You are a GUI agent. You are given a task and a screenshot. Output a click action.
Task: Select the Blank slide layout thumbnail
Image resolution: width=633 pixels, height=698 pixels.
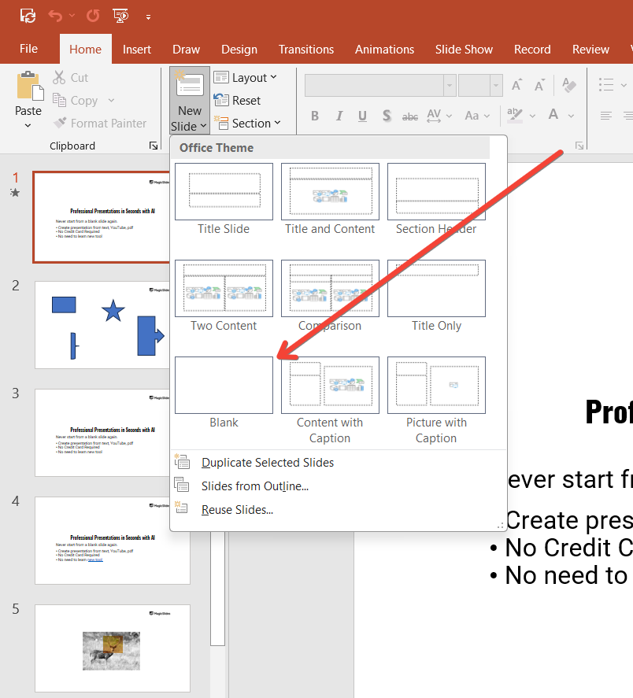click(x=224, y=385)
